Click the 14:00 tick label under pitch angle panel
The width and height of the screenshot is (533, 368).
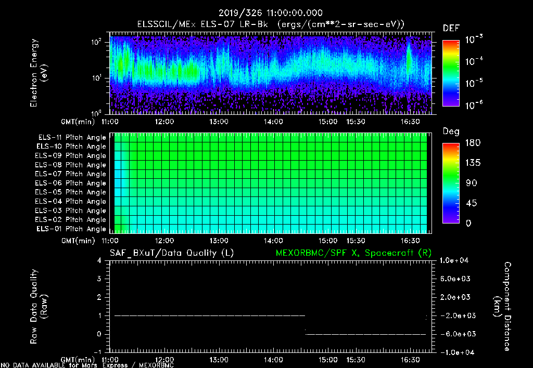273,241
